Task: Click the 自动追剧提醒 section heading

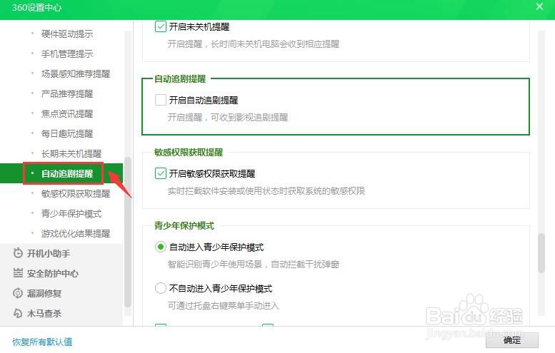Action: 180,78
